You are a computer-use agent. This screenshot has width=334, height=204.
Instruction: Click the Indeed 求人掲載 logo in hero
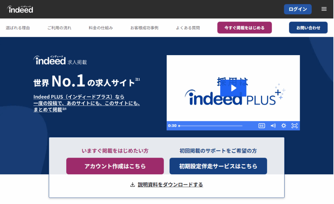click(x=60, y=60)
